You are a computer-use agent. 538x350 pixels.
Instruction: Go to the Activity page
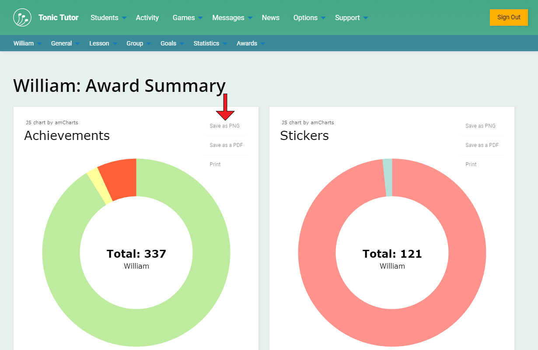pos(147,18)
